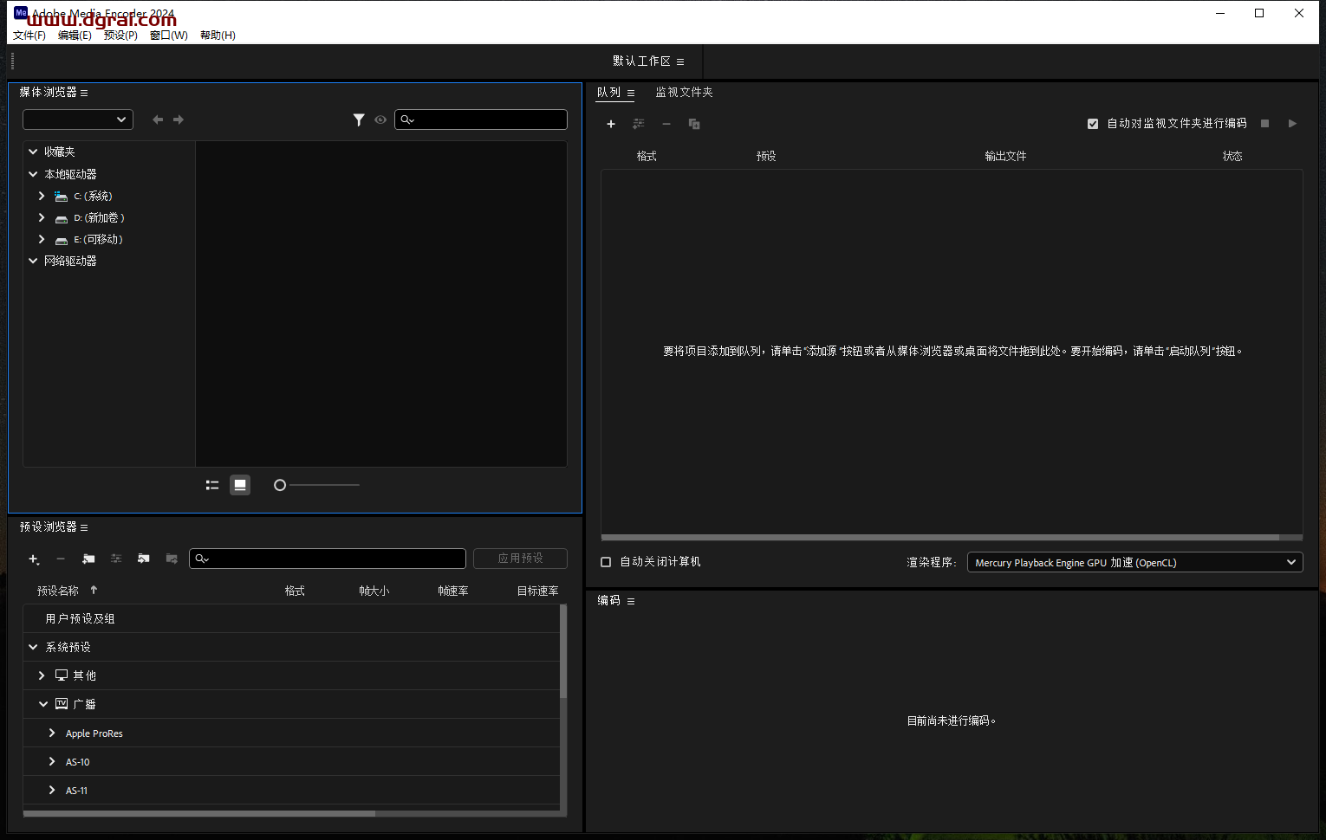Screen dimensions: 1326x840
Task: Enable auto shutdown computer checkbox
Action: [x=606, y=562]
